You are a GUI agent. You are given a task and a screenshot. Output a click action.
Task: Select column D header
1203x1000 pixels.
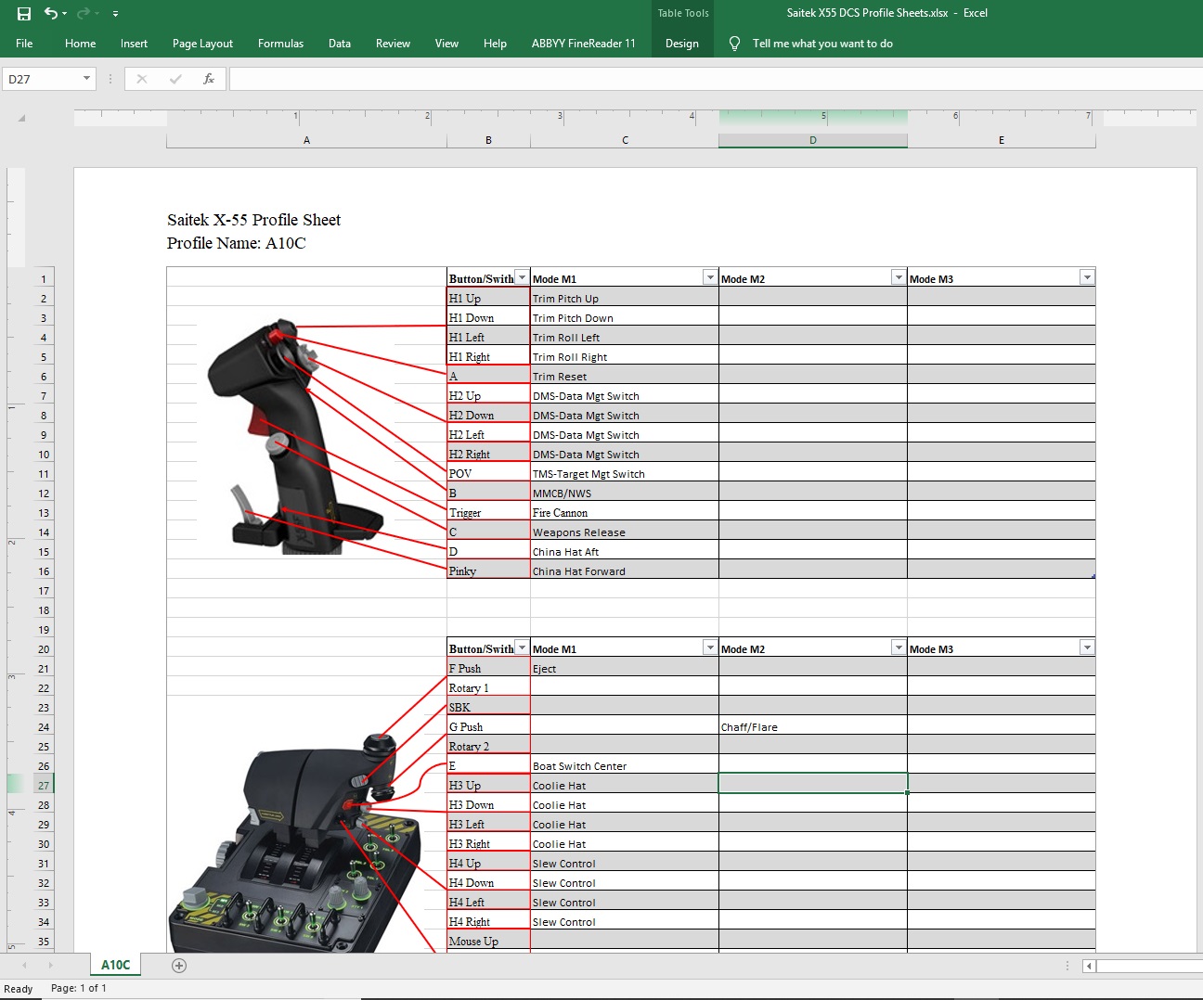812,141
